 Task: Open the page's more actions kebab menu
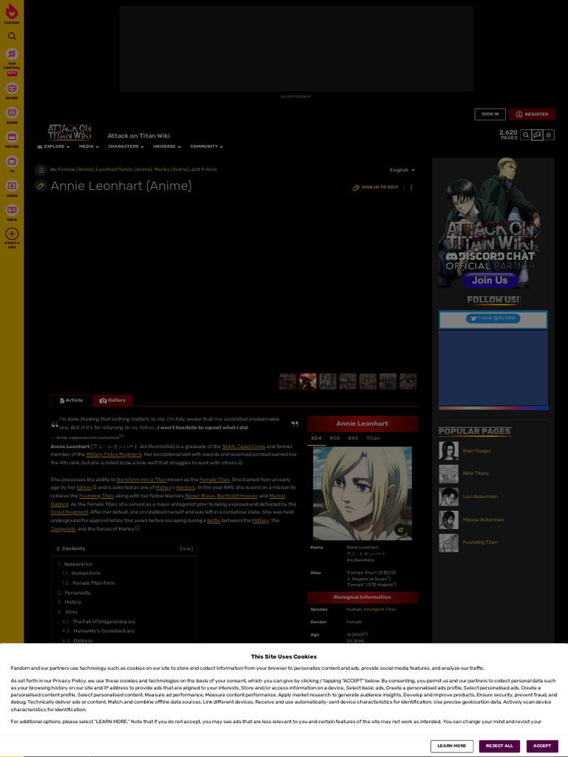(411, 187)
